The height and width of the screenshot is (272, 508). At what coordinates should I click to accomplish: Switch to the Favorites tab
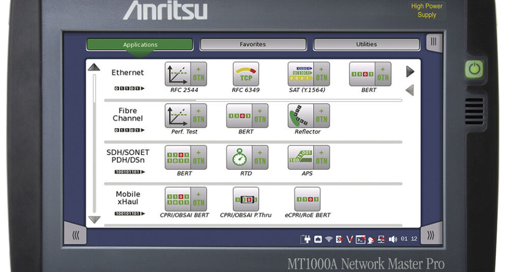(x=253, y=44)
